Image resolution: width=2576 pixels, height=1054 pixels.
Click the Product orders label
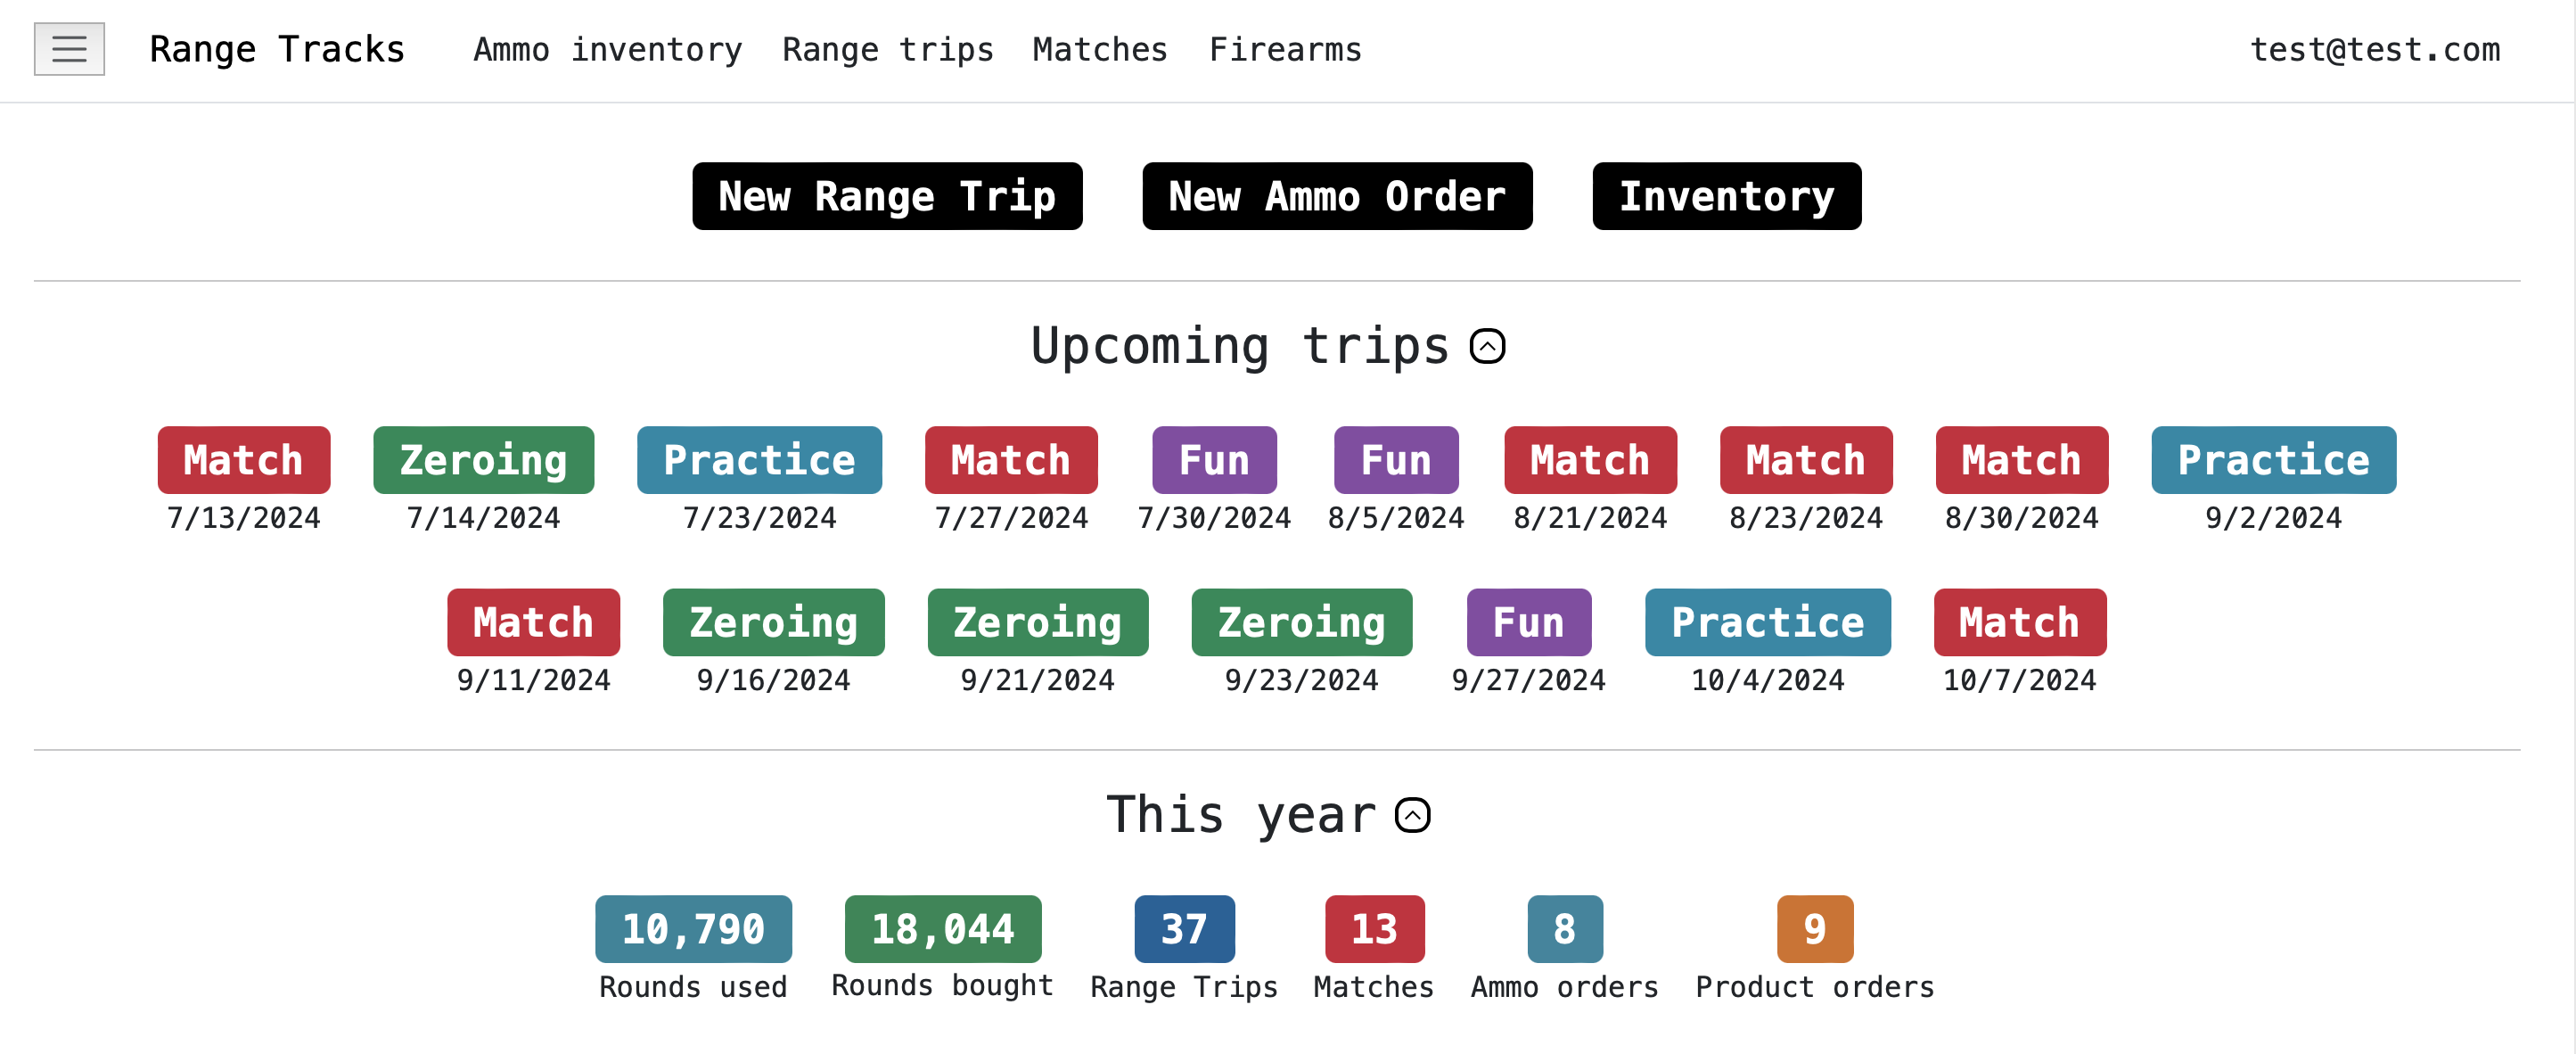[x=1815, y=987]
